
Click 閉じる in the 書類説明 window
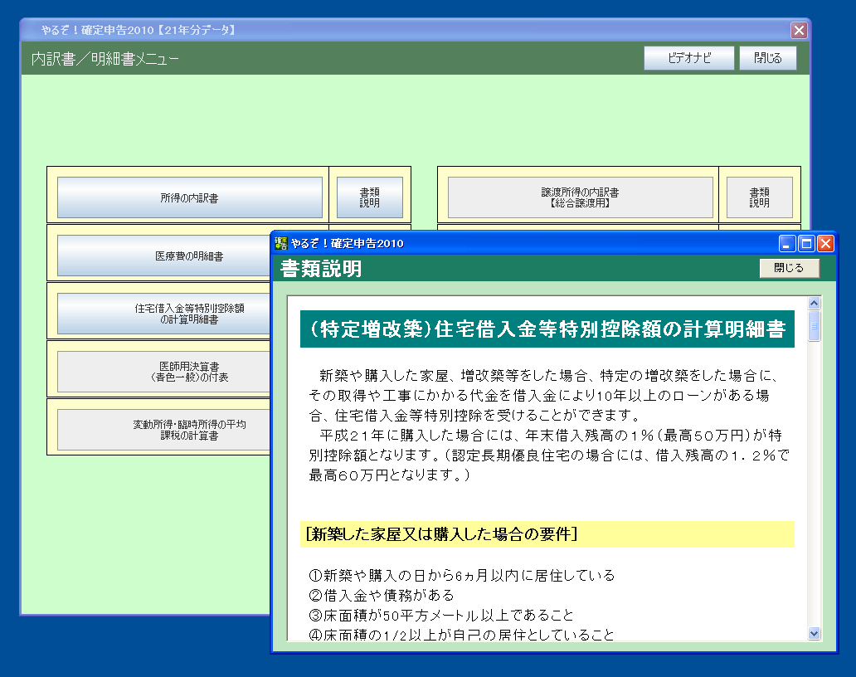789,268
